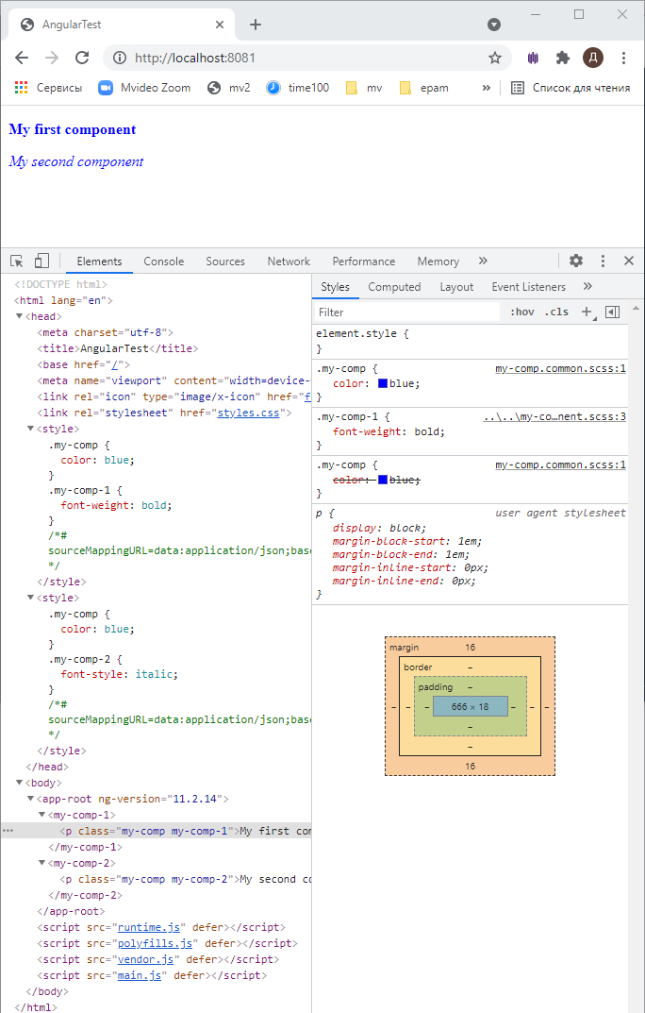
Task: Open DevTools settings gear
Action: 575,262
